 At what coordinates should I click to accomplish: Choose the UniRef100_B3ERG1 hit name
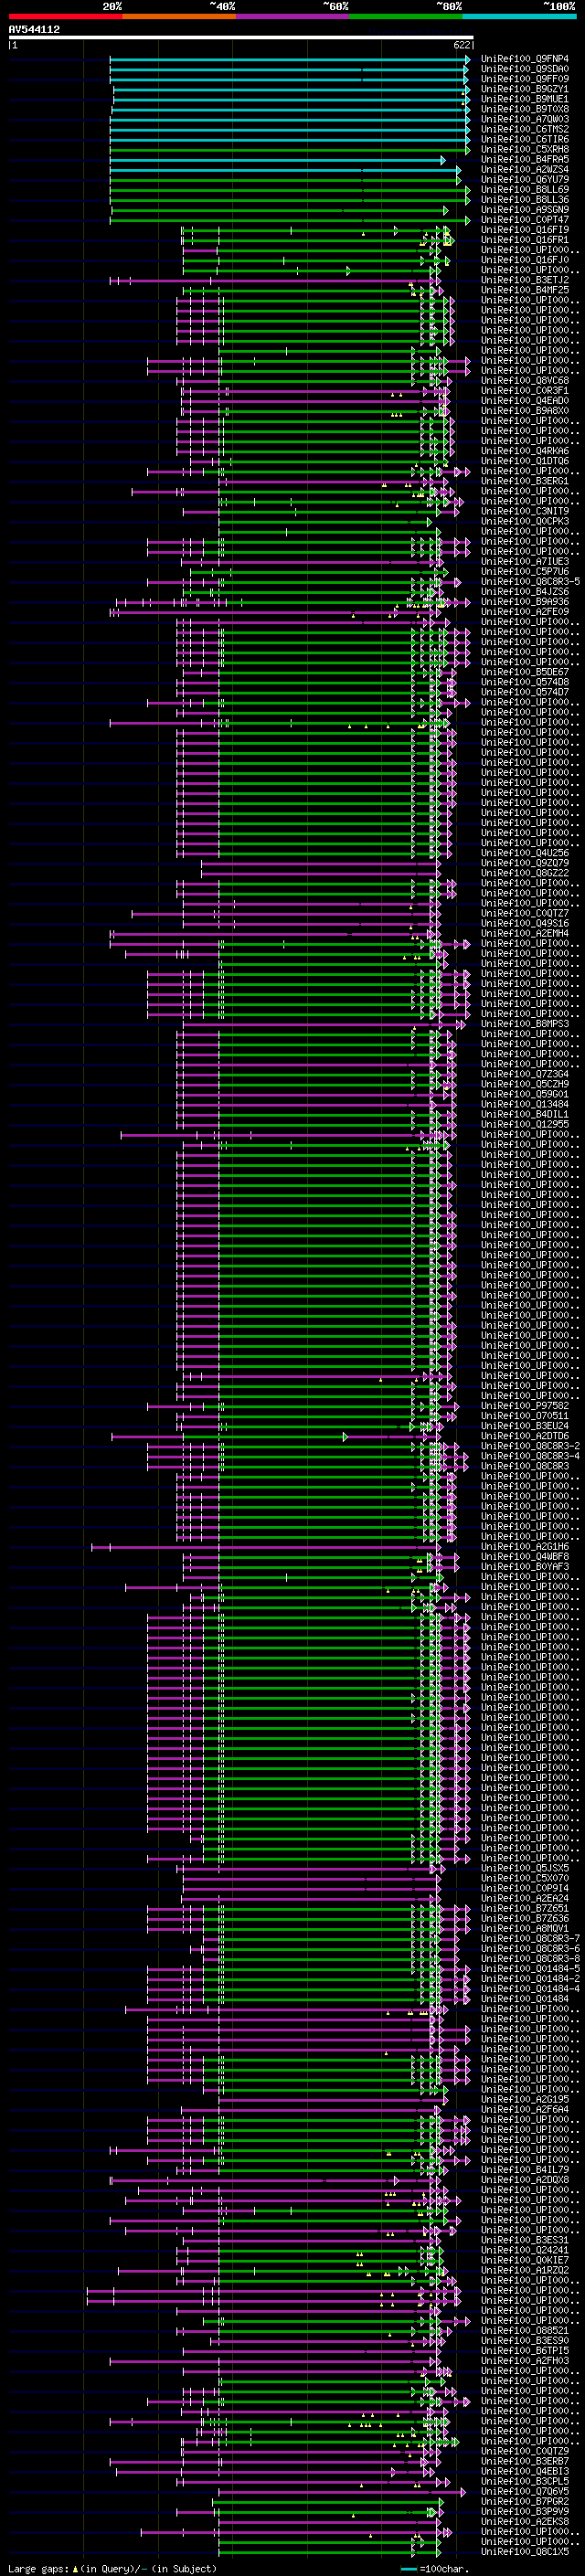click(525, 481)
